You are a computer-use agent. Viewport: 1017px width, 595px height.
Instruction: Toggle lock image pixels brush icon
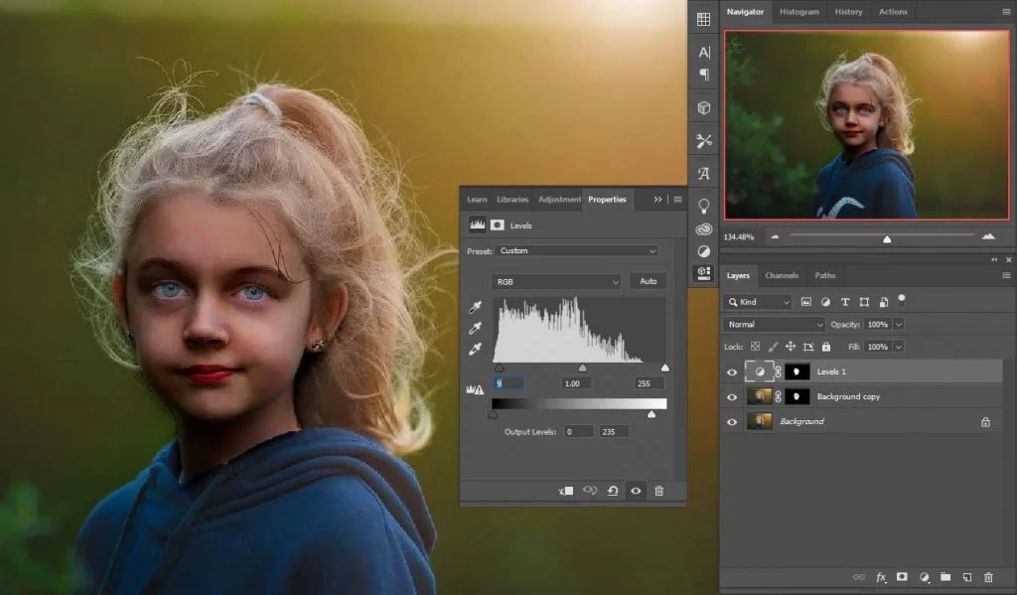(773, 347)
